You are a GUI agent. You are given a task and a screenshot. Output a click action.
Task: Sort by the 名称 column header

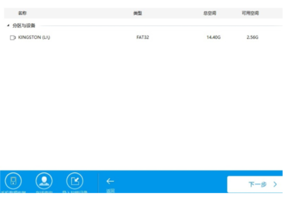[x=22, y=13]
